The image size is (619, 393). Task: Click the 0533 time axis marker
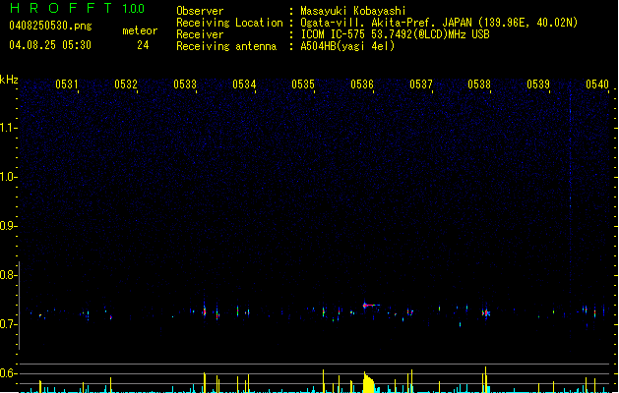[x=185, y=84]
